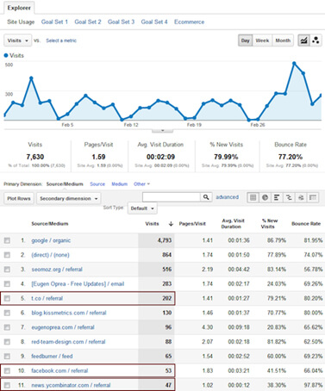Screen dimensions: 325x391
Task: Open the Secondary dimension dropdown
Action: click(69, 199)
